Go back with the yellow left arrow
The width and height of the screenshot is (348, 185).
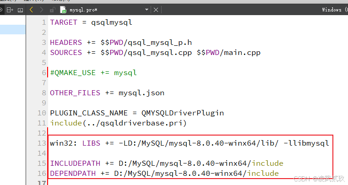coord(31,10)
